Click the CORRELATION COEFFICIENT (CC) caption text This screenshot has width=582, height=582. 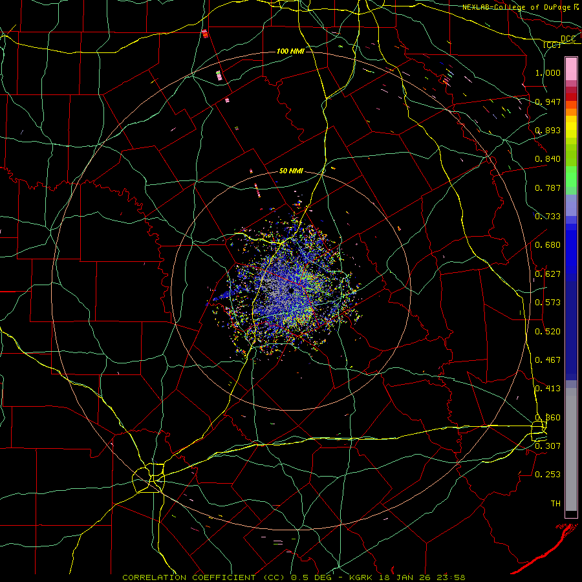pos(204,577)
